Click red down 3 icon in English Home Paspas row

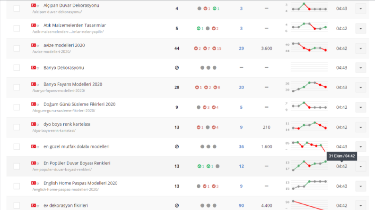tap(214, 186)
